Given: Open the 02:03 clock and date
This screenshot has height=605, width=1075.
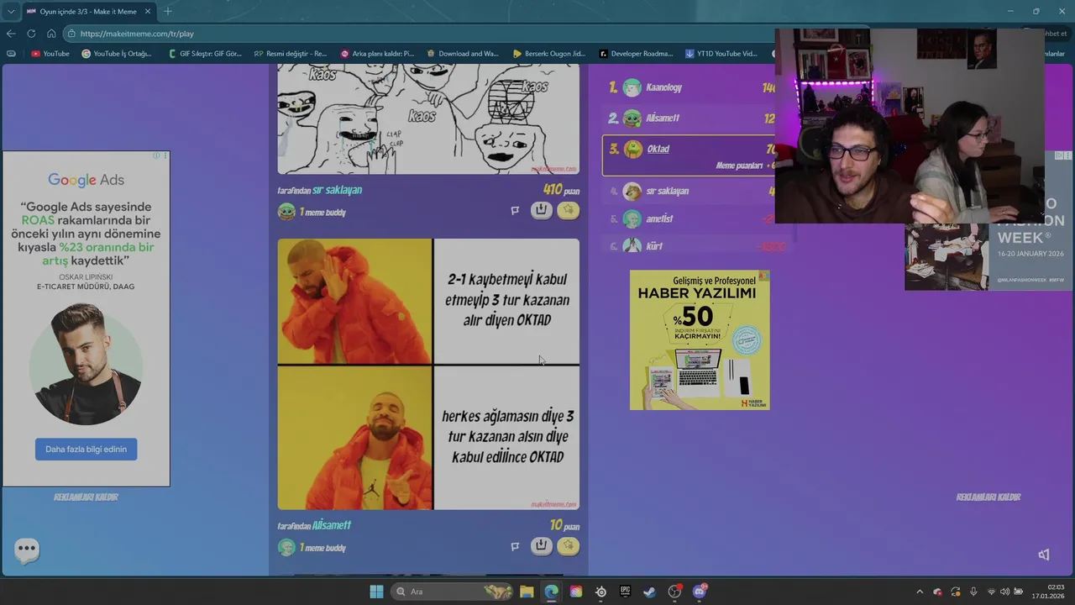Looking at the screenshot, I should pyautogui.click(x=1048, y=592).
